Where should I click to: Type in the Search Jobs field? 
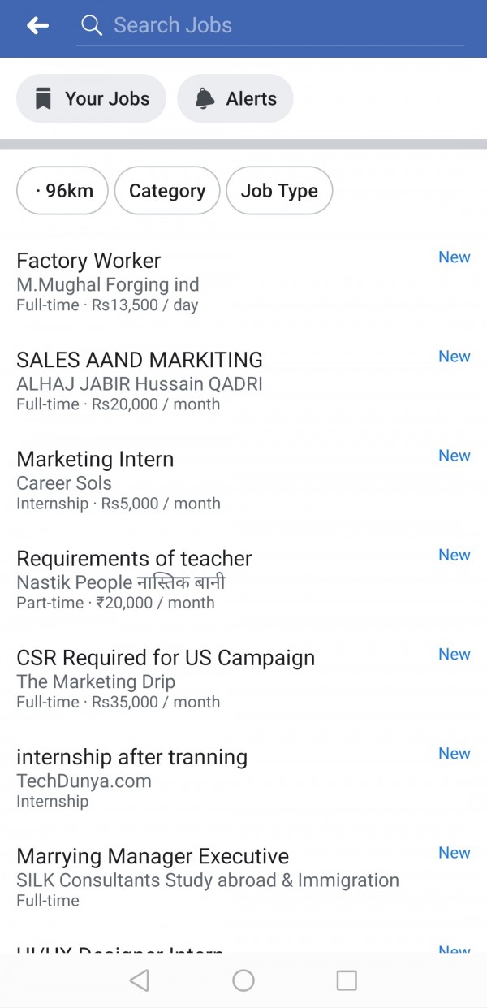click(276, 26)
